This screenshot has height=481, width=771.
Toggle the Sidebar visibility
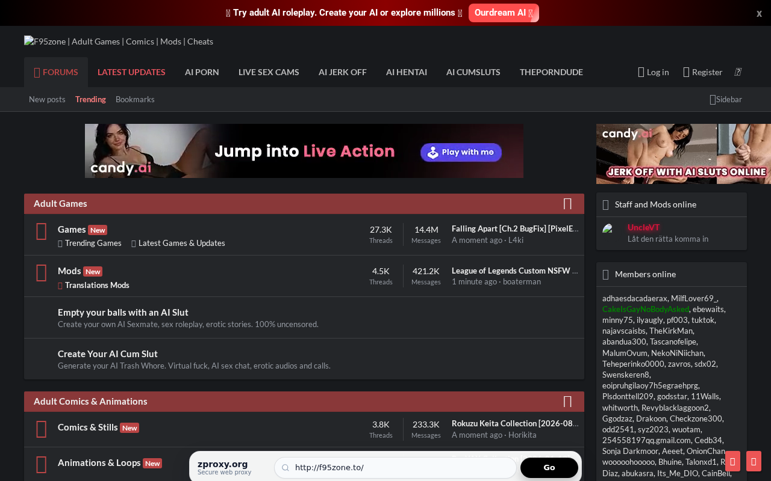[x=726, y=99]
